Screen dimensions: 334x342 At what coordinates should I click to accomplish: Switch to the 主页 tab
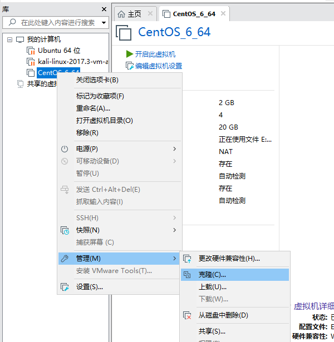click(x=135, y=14)
